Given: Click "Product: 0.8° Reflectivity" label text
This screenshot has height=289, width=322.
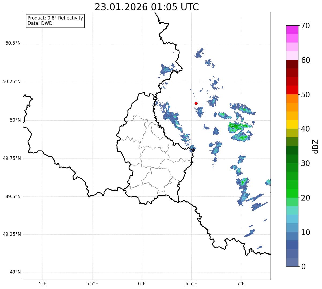Looking at the screenshot, I should 55,18.
